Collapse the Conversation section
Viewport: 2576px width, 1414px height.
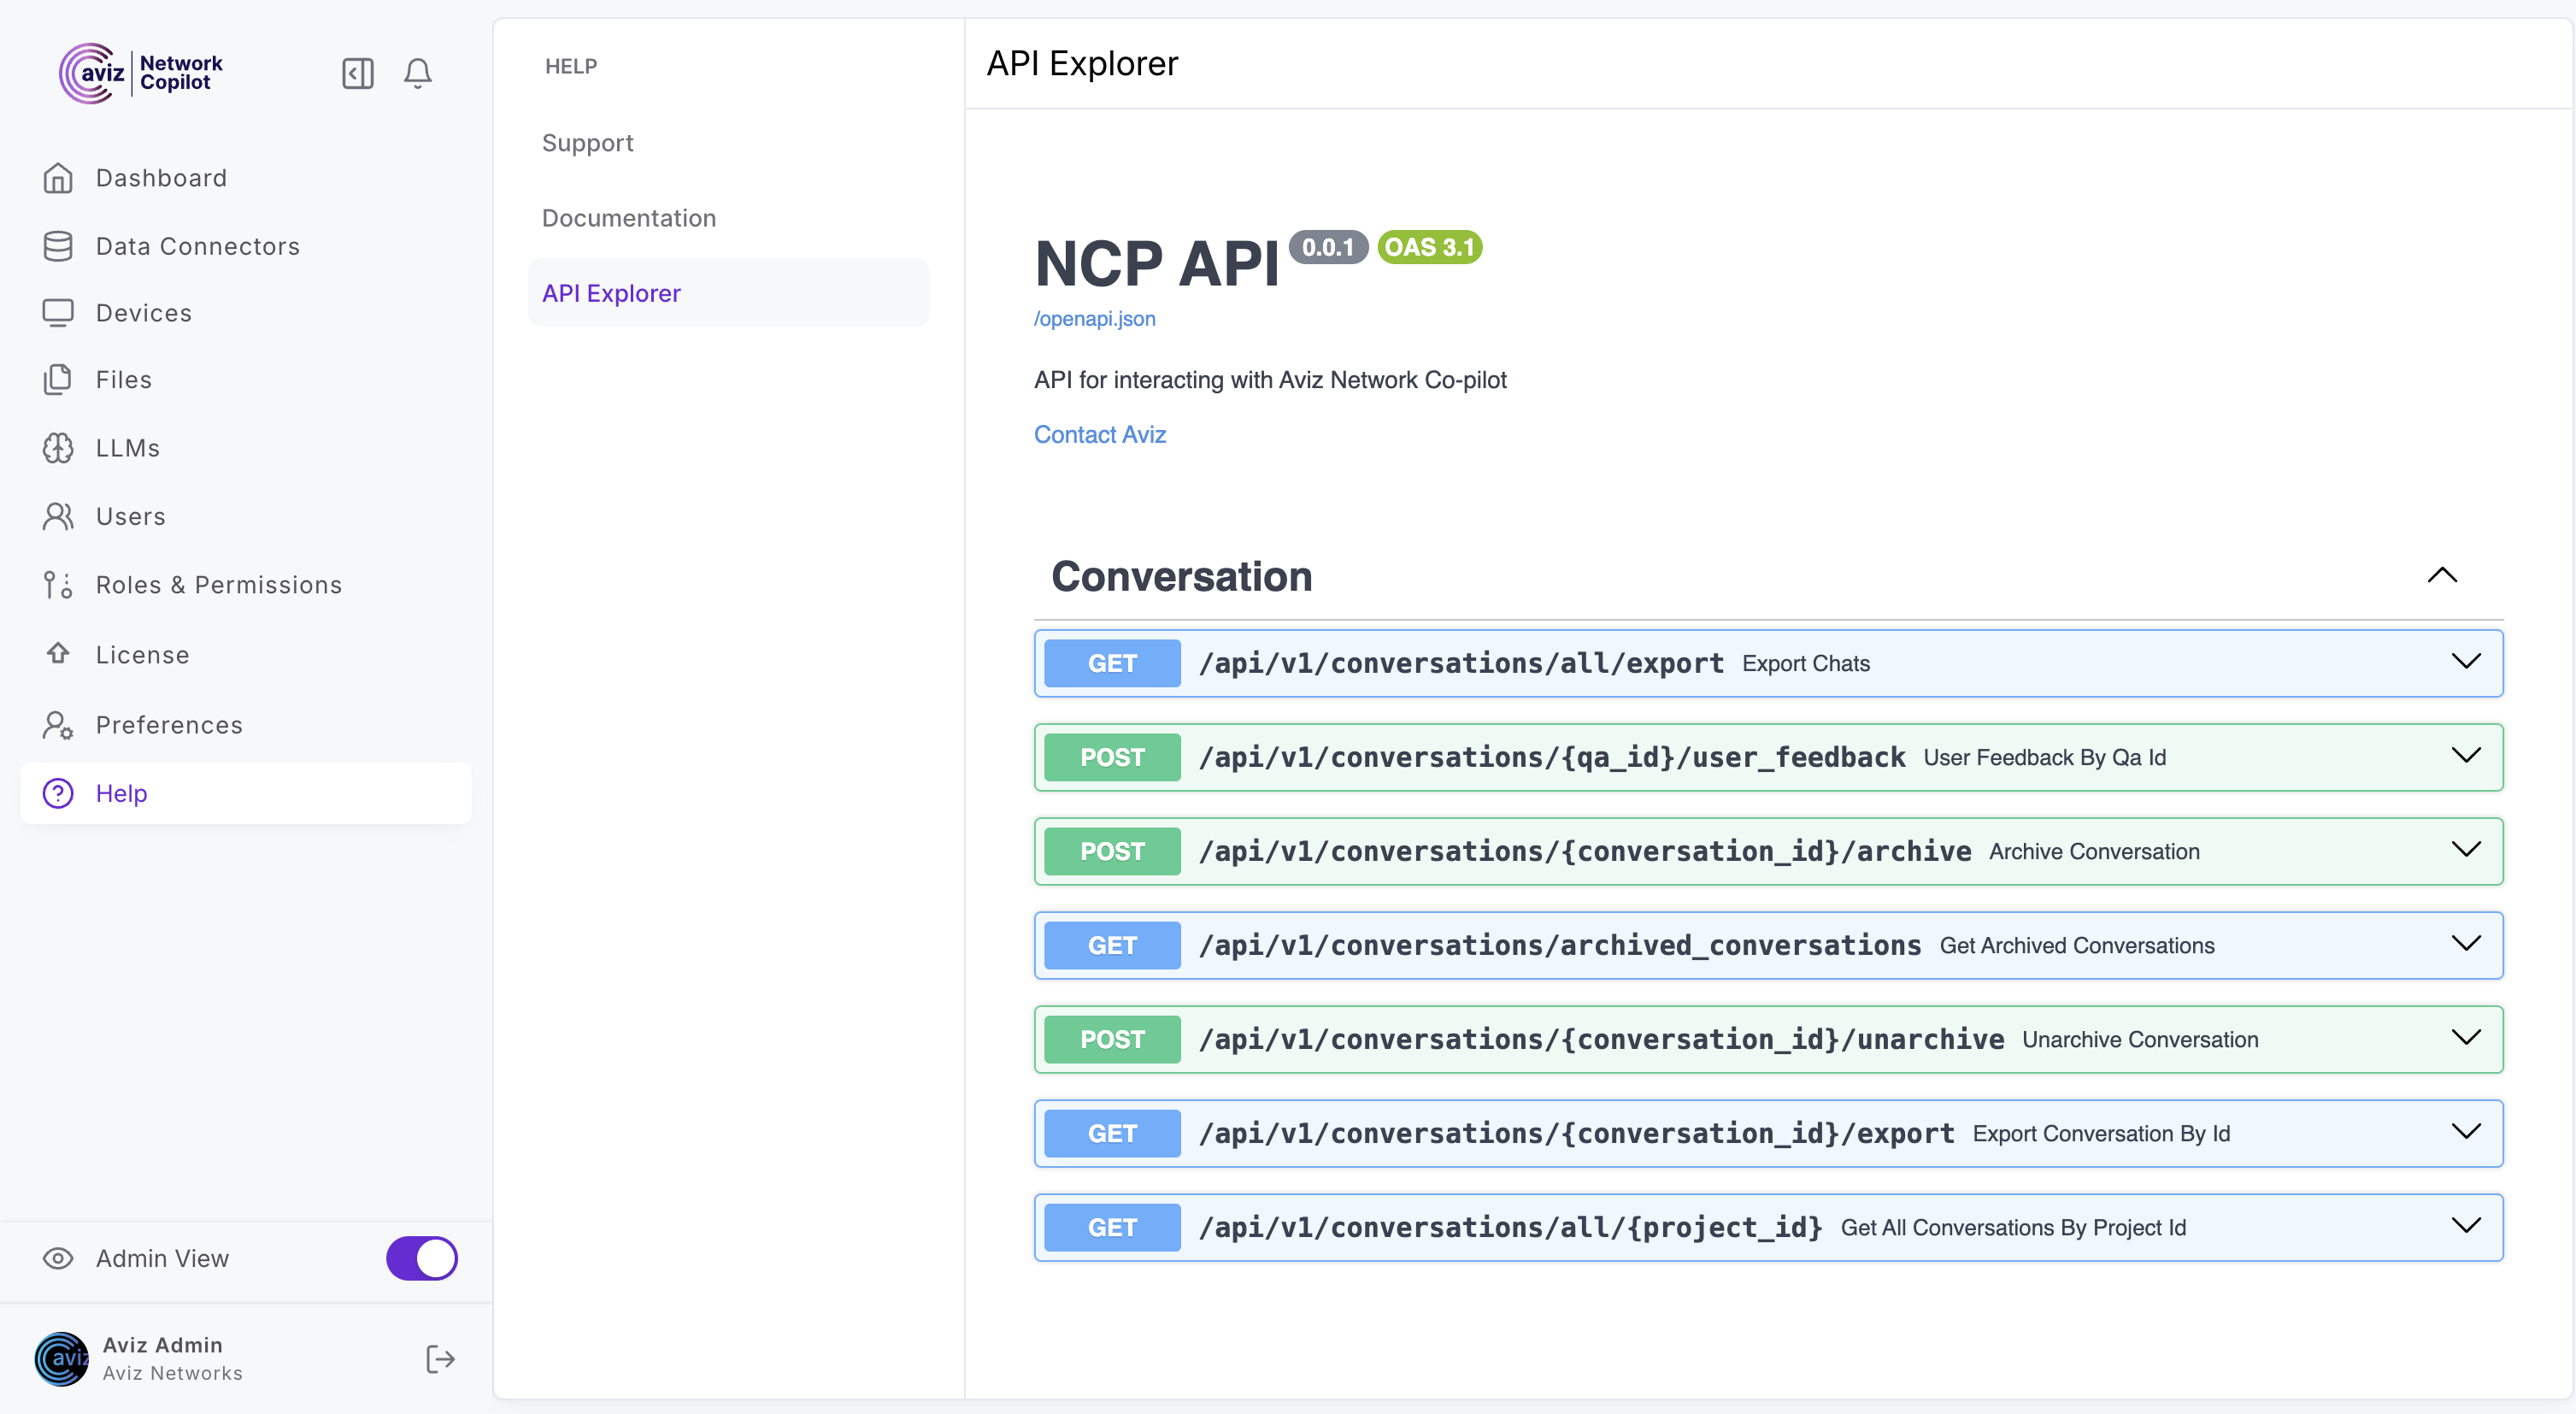(x=2442, y=575)
